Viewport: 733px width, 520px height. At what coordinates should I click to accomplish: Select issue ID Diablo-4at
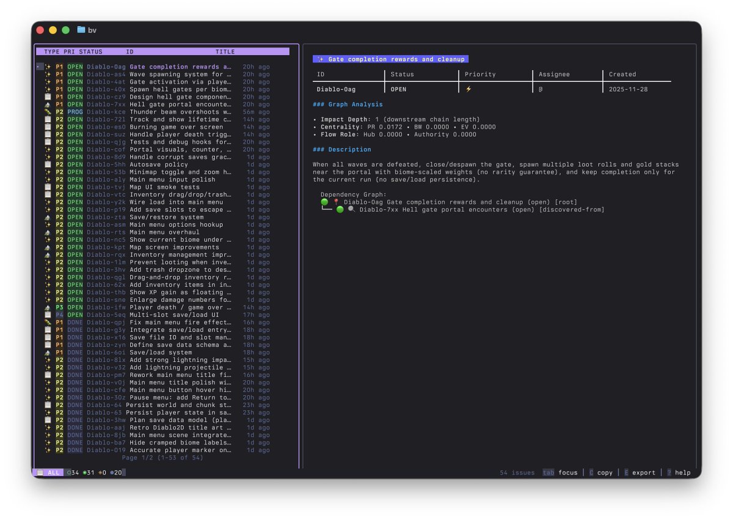click(x=106, y=82)
